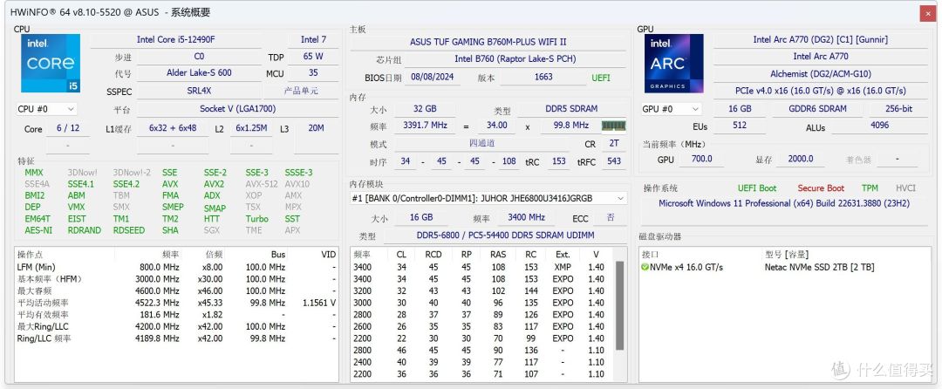Image resolution: width=942 pixels, height=389 pixels.
Task: Open the CPU #0 selector dropdown
Action: pos(46,109)
